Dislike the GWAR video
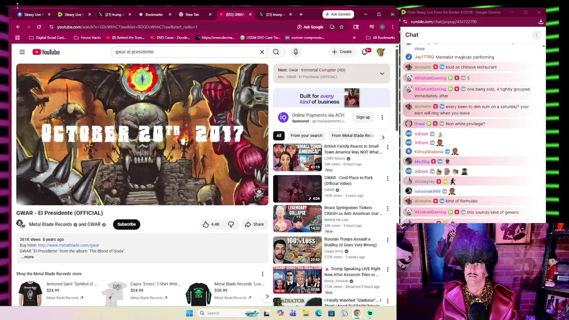 [231, 224]
